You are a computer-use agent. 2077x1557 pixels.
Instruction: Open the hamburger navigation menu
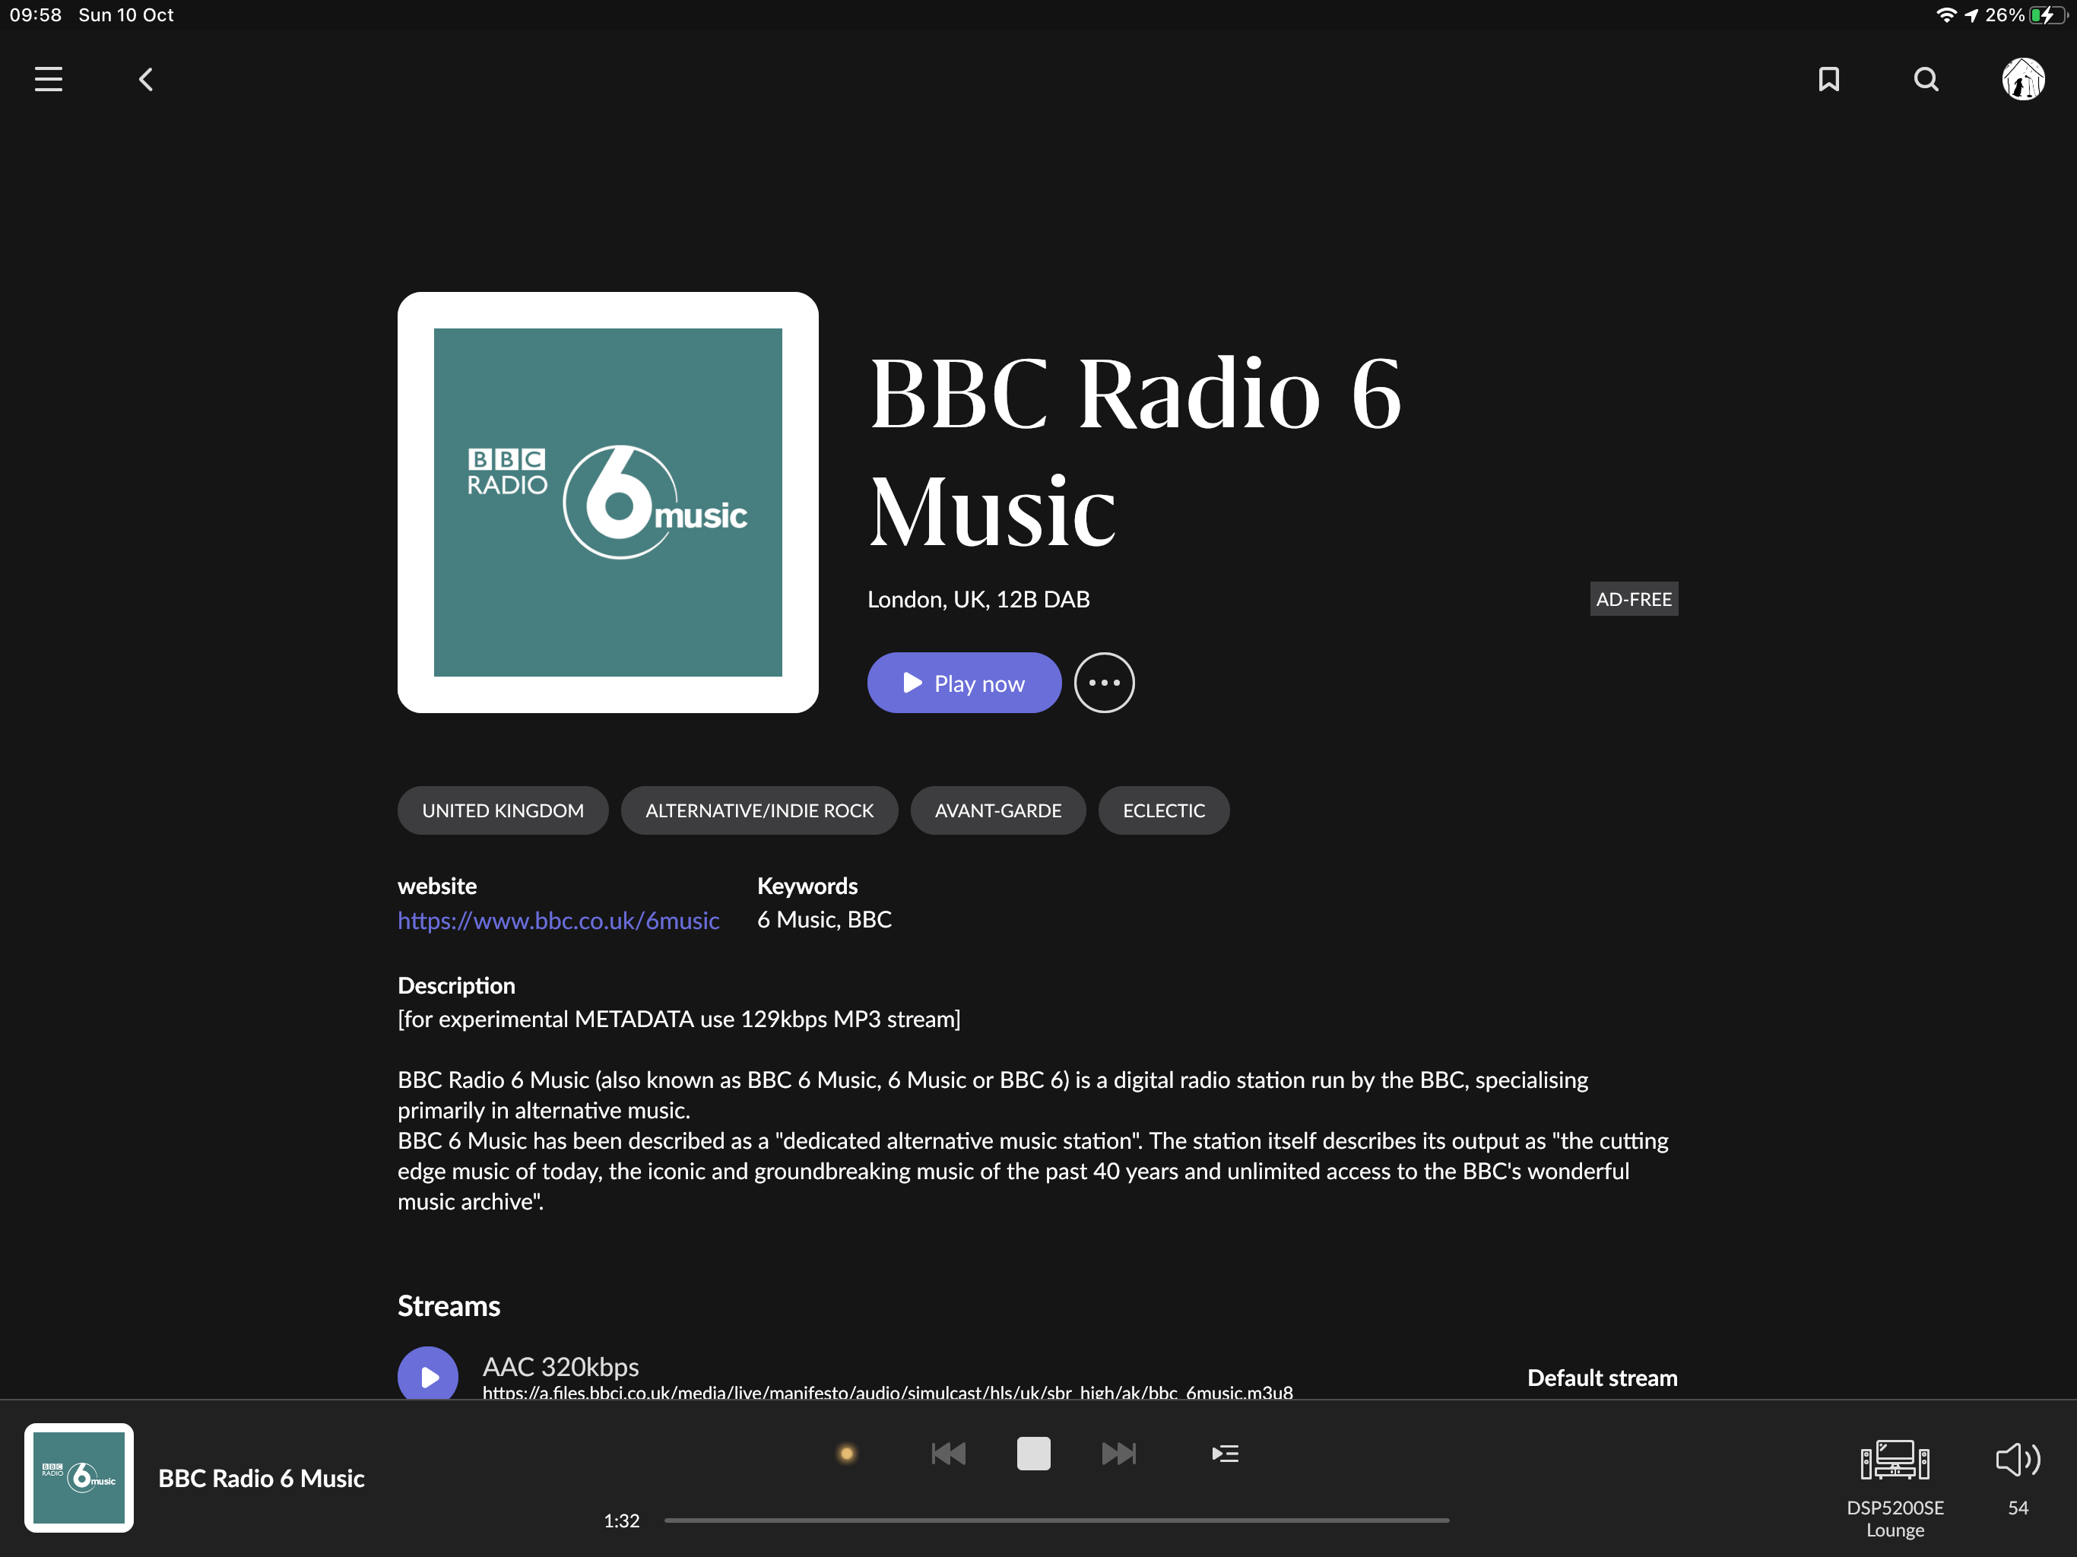pos(49,80)
